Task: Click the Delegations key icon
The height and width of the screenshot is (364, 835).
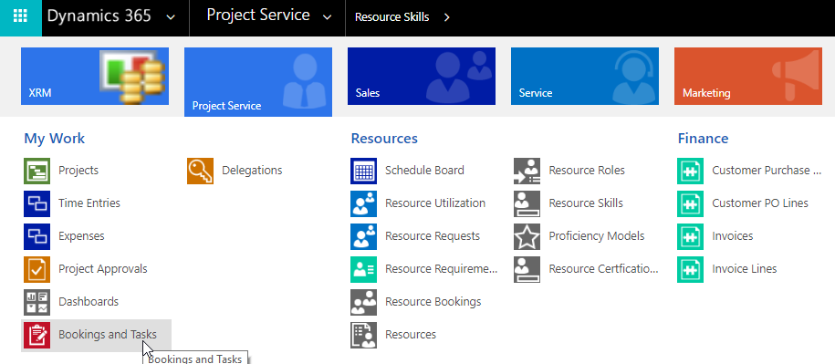Action: pos(200,171)
